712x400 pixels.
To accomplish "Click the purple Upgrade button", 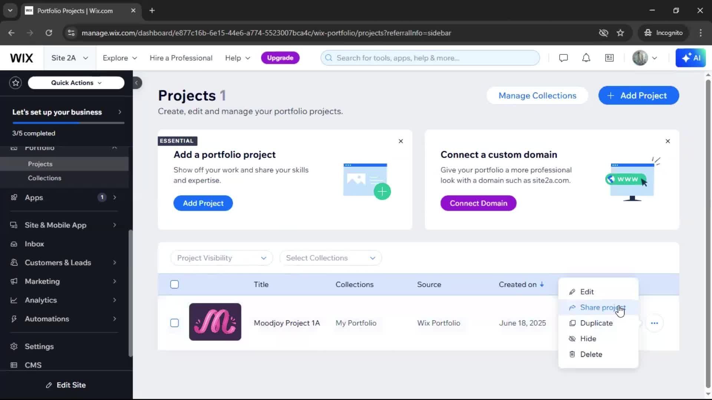I will coord(280,58).
